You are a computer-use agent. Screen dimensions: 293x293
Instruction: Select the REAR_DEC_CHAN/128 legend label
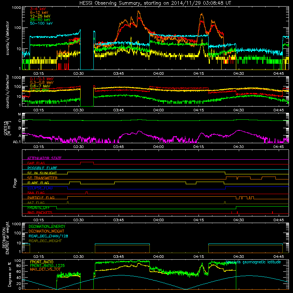click(x=48, y=236)
